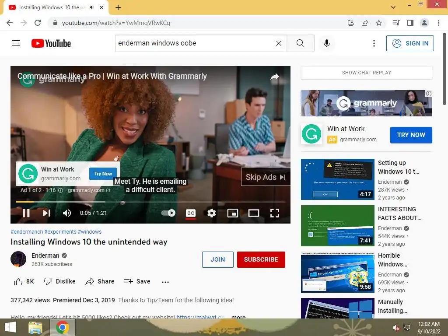
Task: Open the YouTube guide hamburger menu
Action: (16, 43)
